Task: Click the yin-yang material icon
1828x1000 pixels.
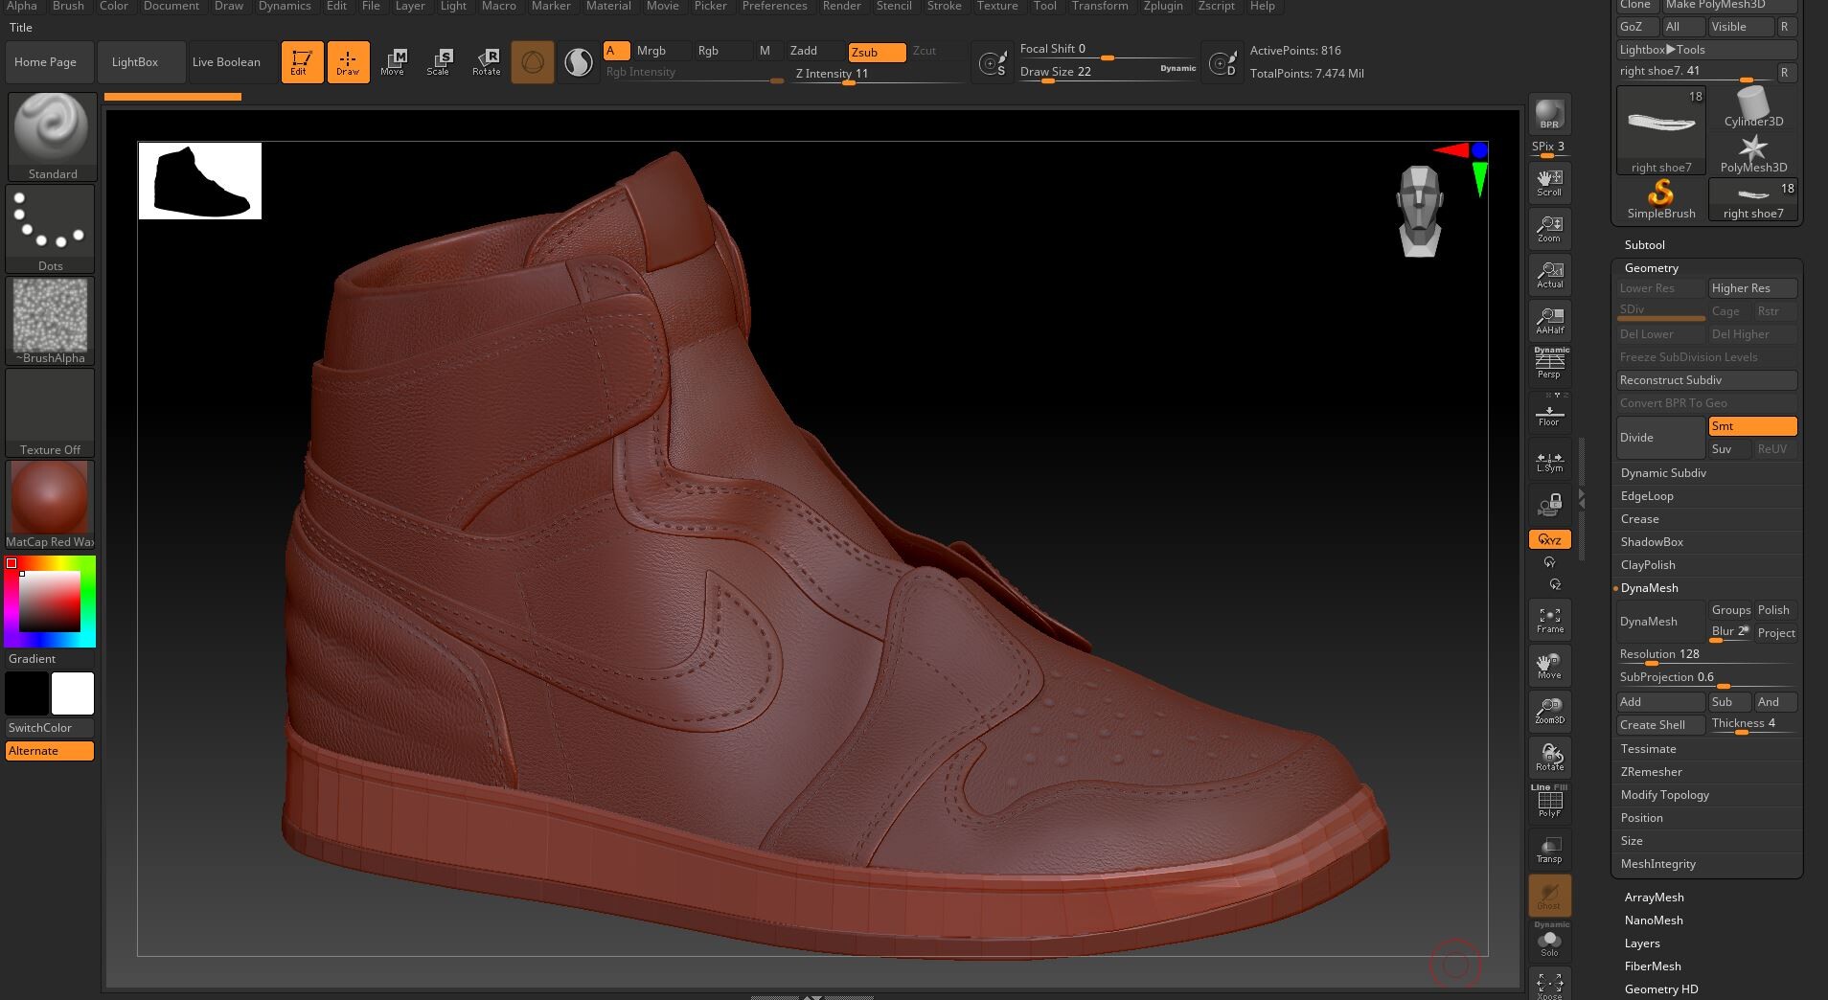Action: 579,62
